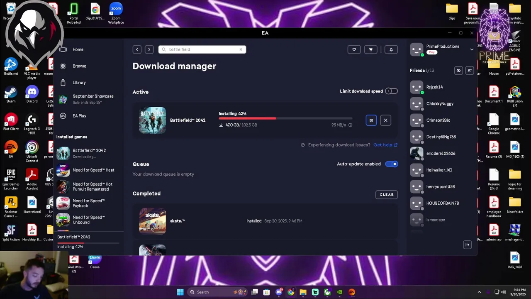Select Need for Speed Hot Pursuit Remastered

tap(88, 186)
